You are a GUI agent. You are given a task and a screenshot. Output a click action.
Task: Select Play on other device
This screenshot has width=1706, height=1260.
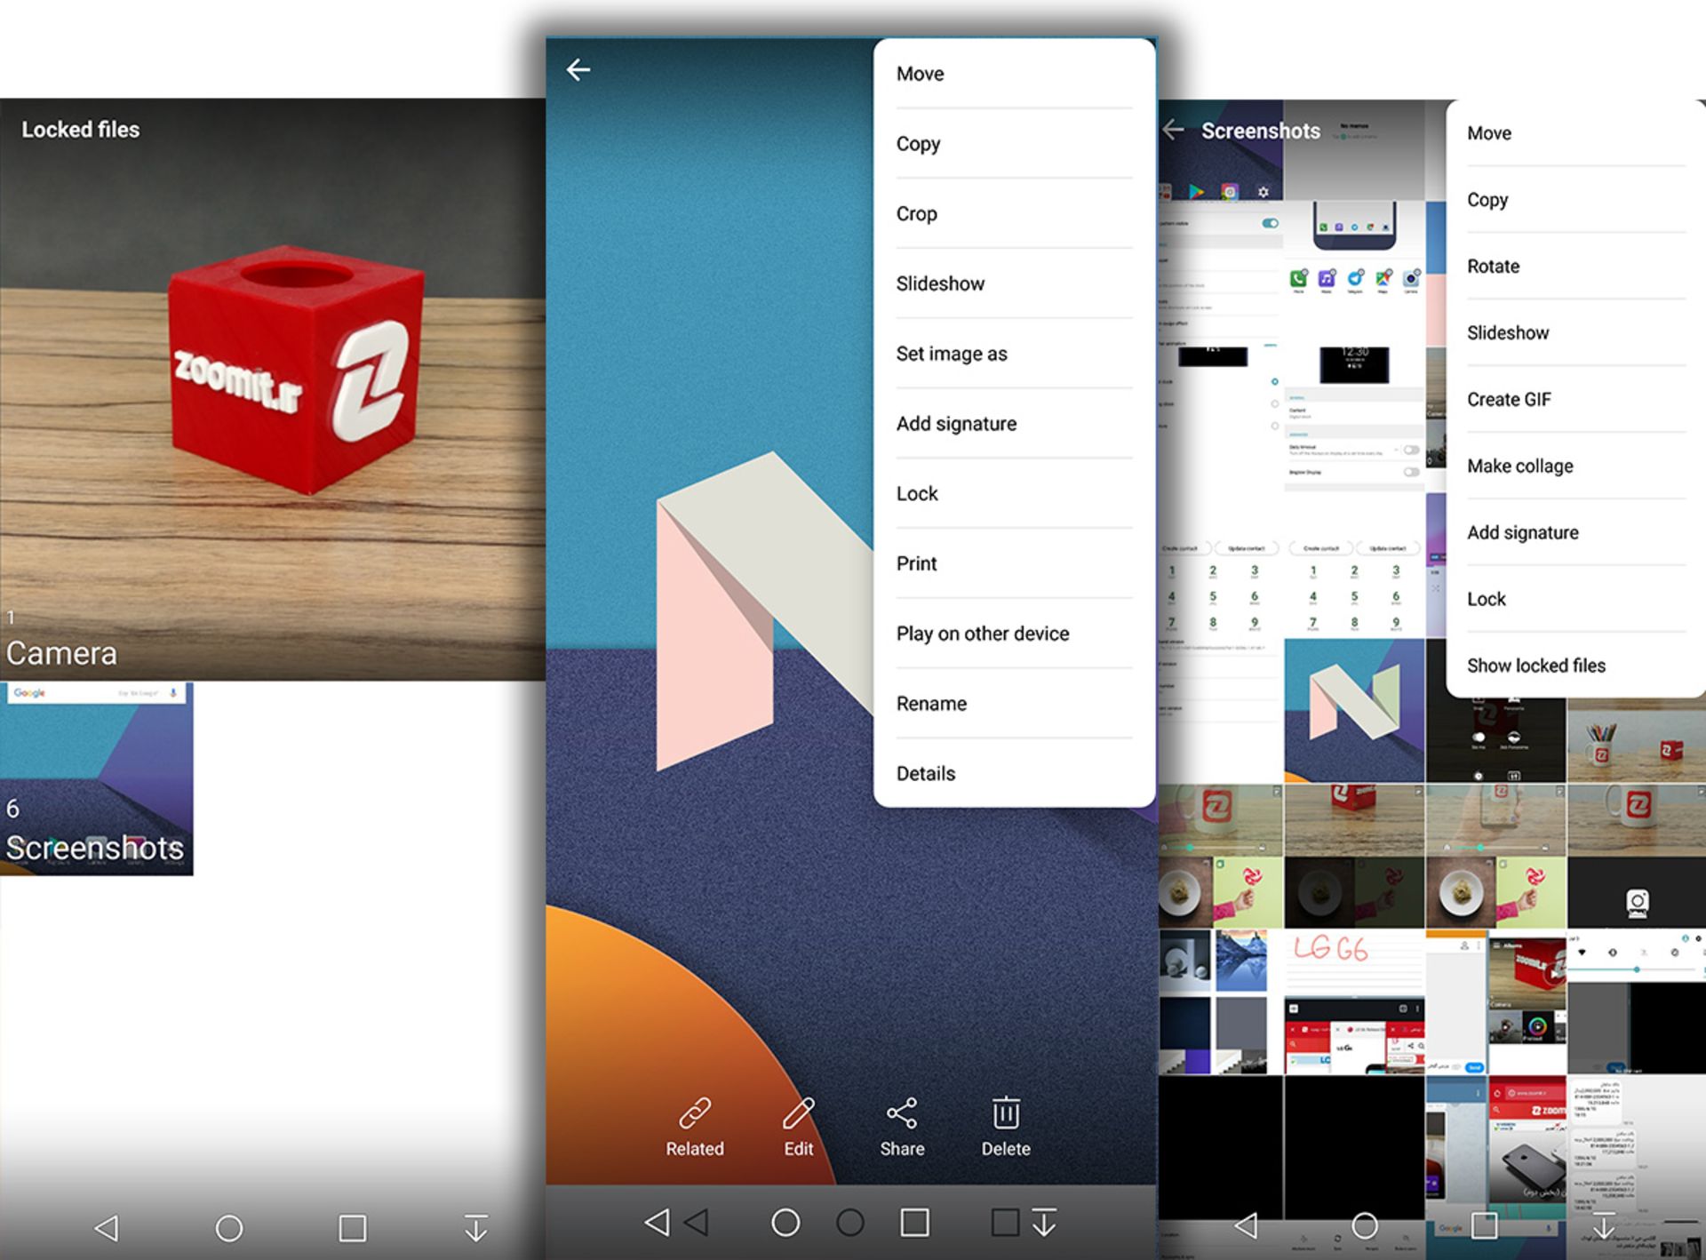coord(1014,634)
